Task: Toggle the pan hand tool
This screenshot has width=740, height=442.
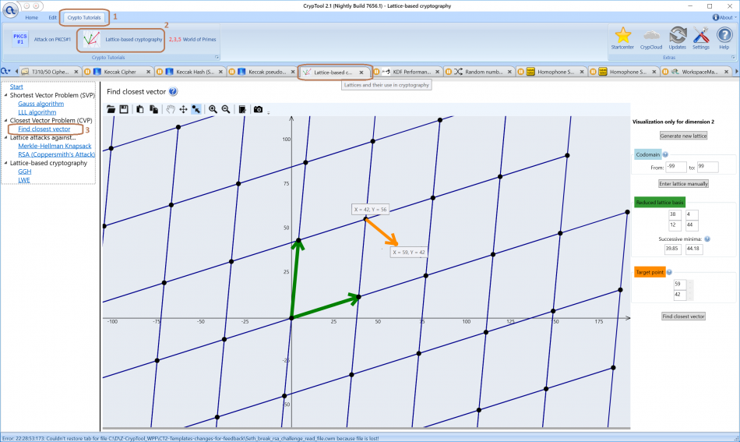Action: (x=171, y=109)
